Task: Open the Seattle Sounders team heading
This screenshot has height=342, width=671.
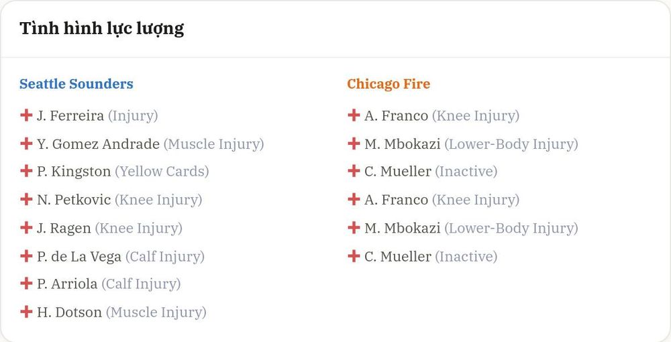Action: click(x=76, y=84)
